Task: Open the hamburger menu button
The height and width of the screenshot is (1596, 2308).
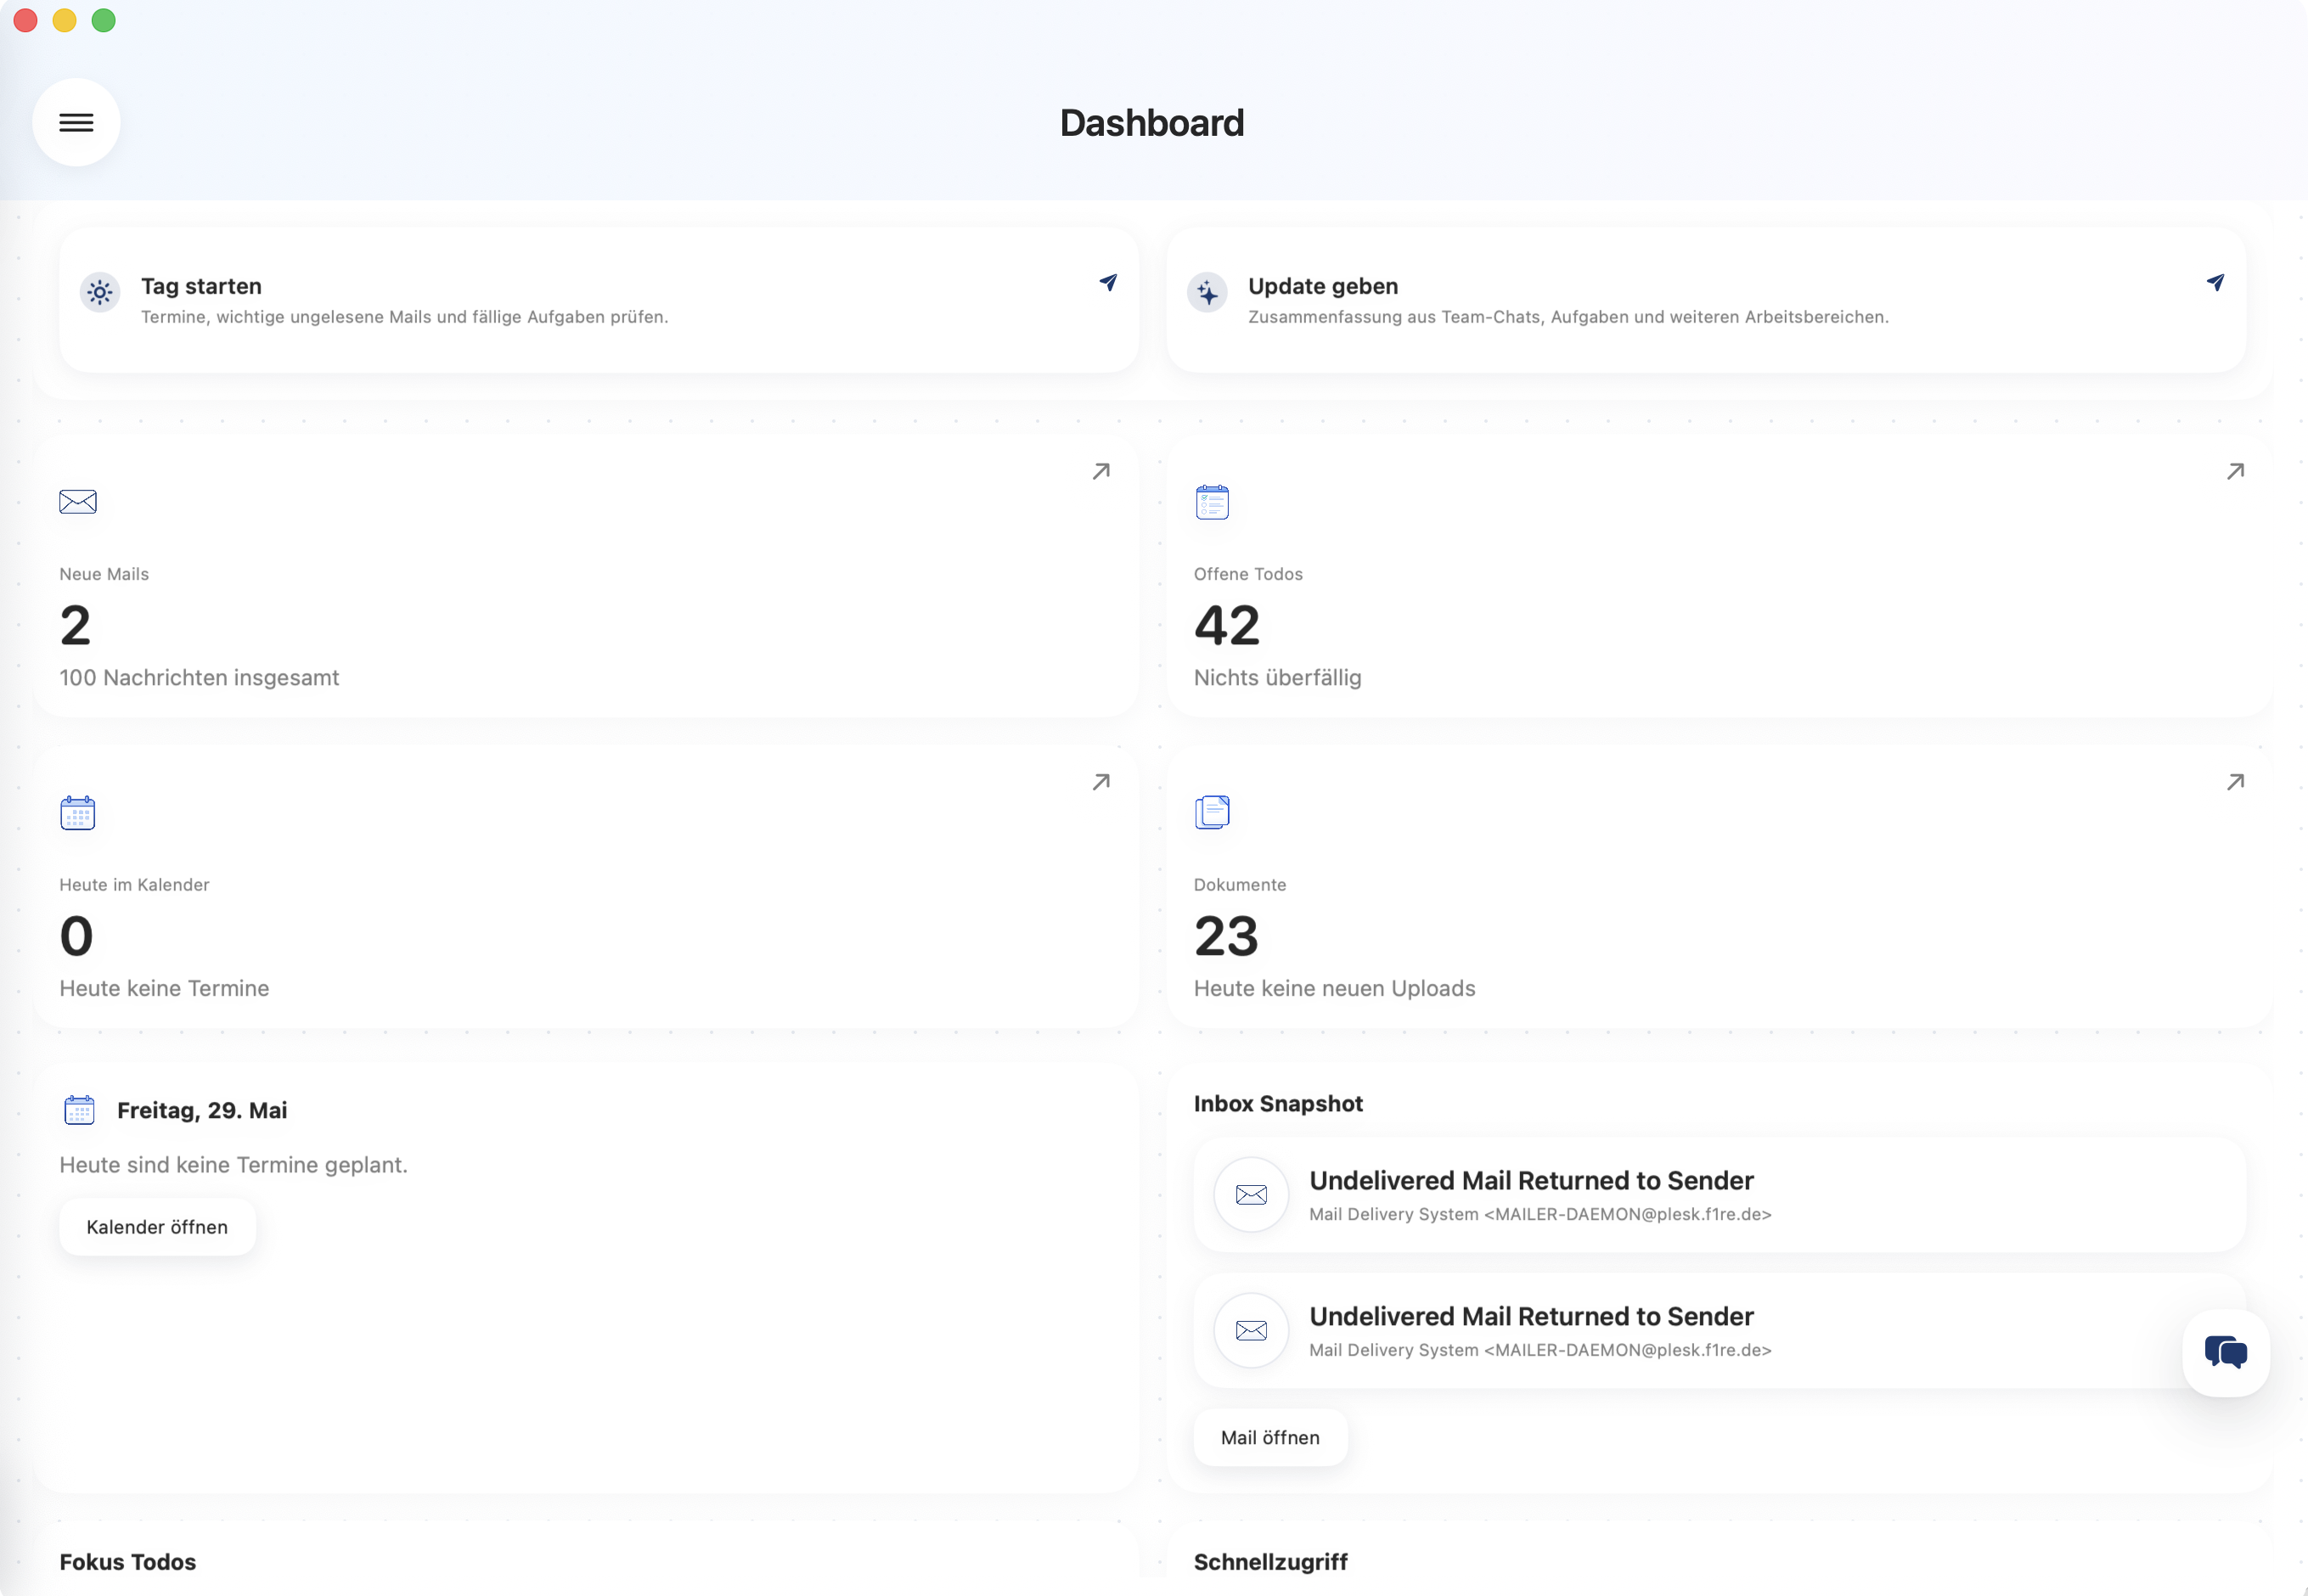Action: [76, 122]
